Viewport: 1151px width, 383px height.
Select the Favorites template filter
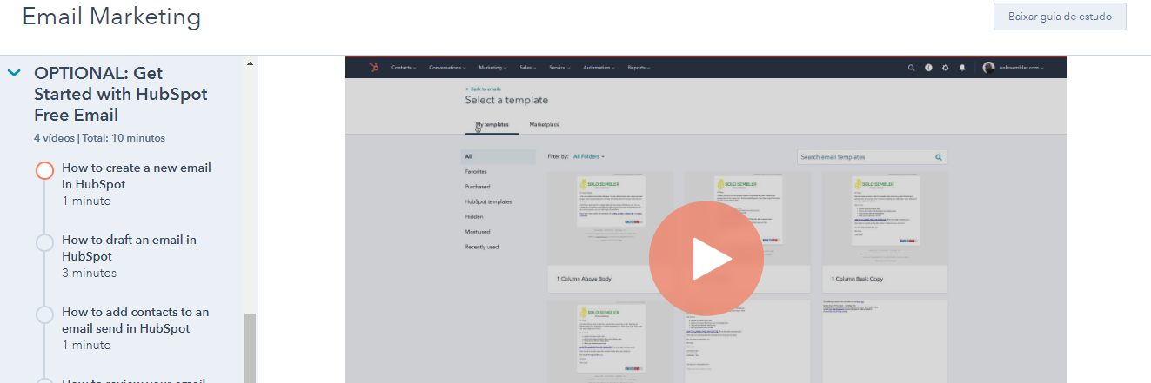tap(476, 172)
